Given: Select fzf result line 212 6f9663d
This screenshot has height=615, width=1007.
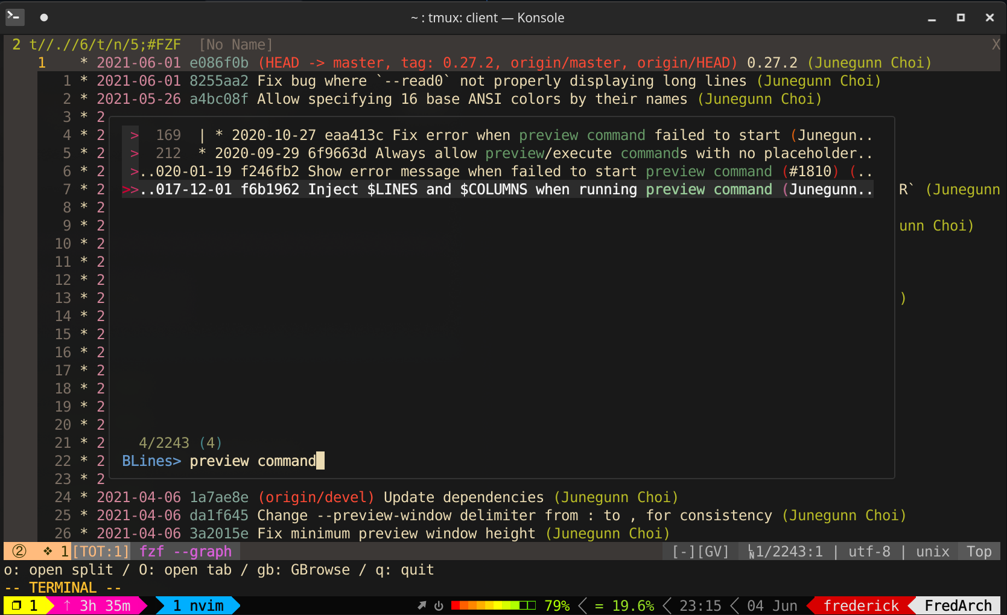Looking at the screenshot, I should tap(498, 153).
